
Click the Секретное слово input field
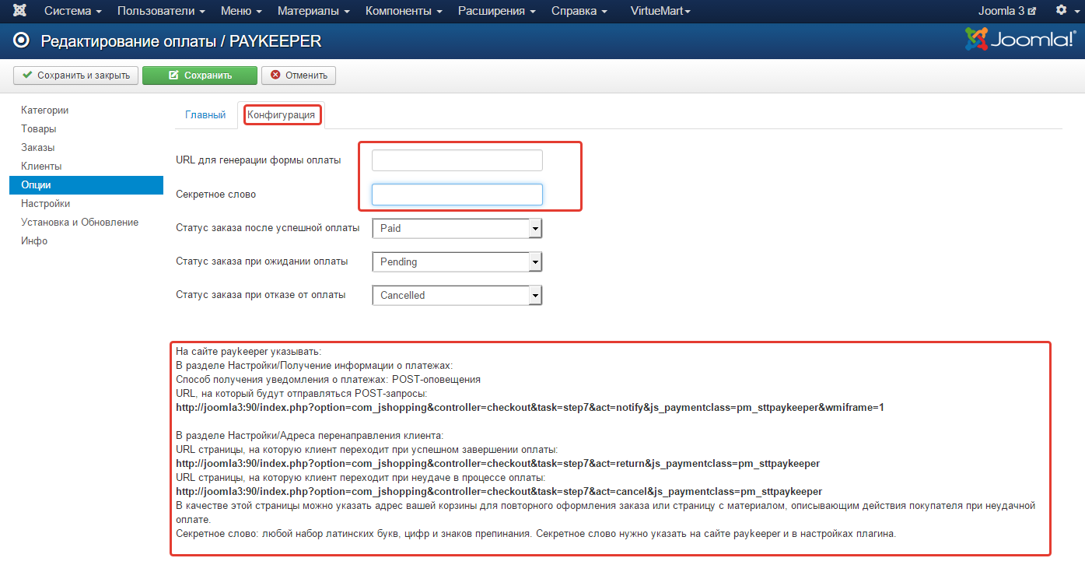tap(457, 195)
